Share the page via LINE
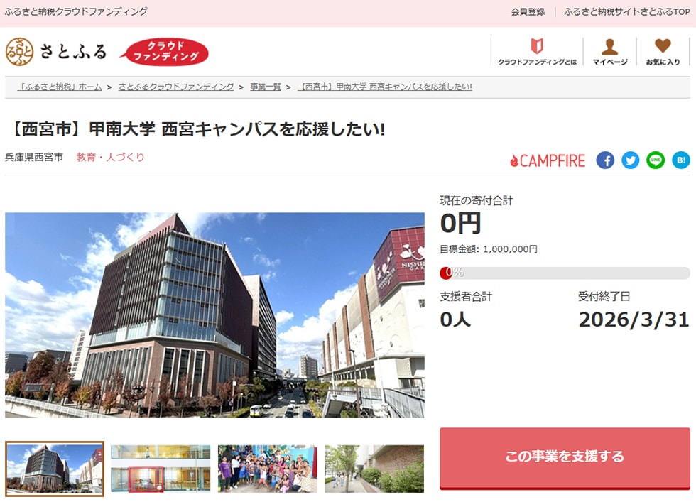 (x=656, y=160)
